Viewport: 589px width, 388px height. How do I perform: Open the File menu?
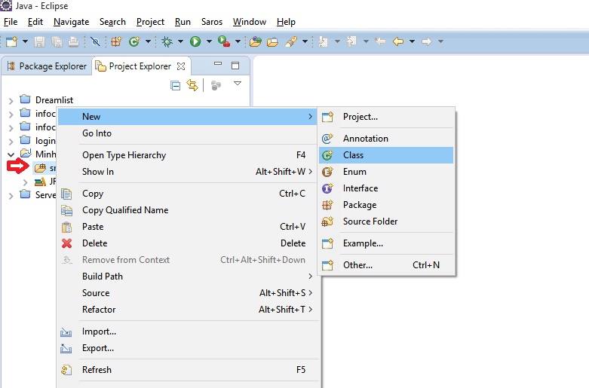click(11, 22)
